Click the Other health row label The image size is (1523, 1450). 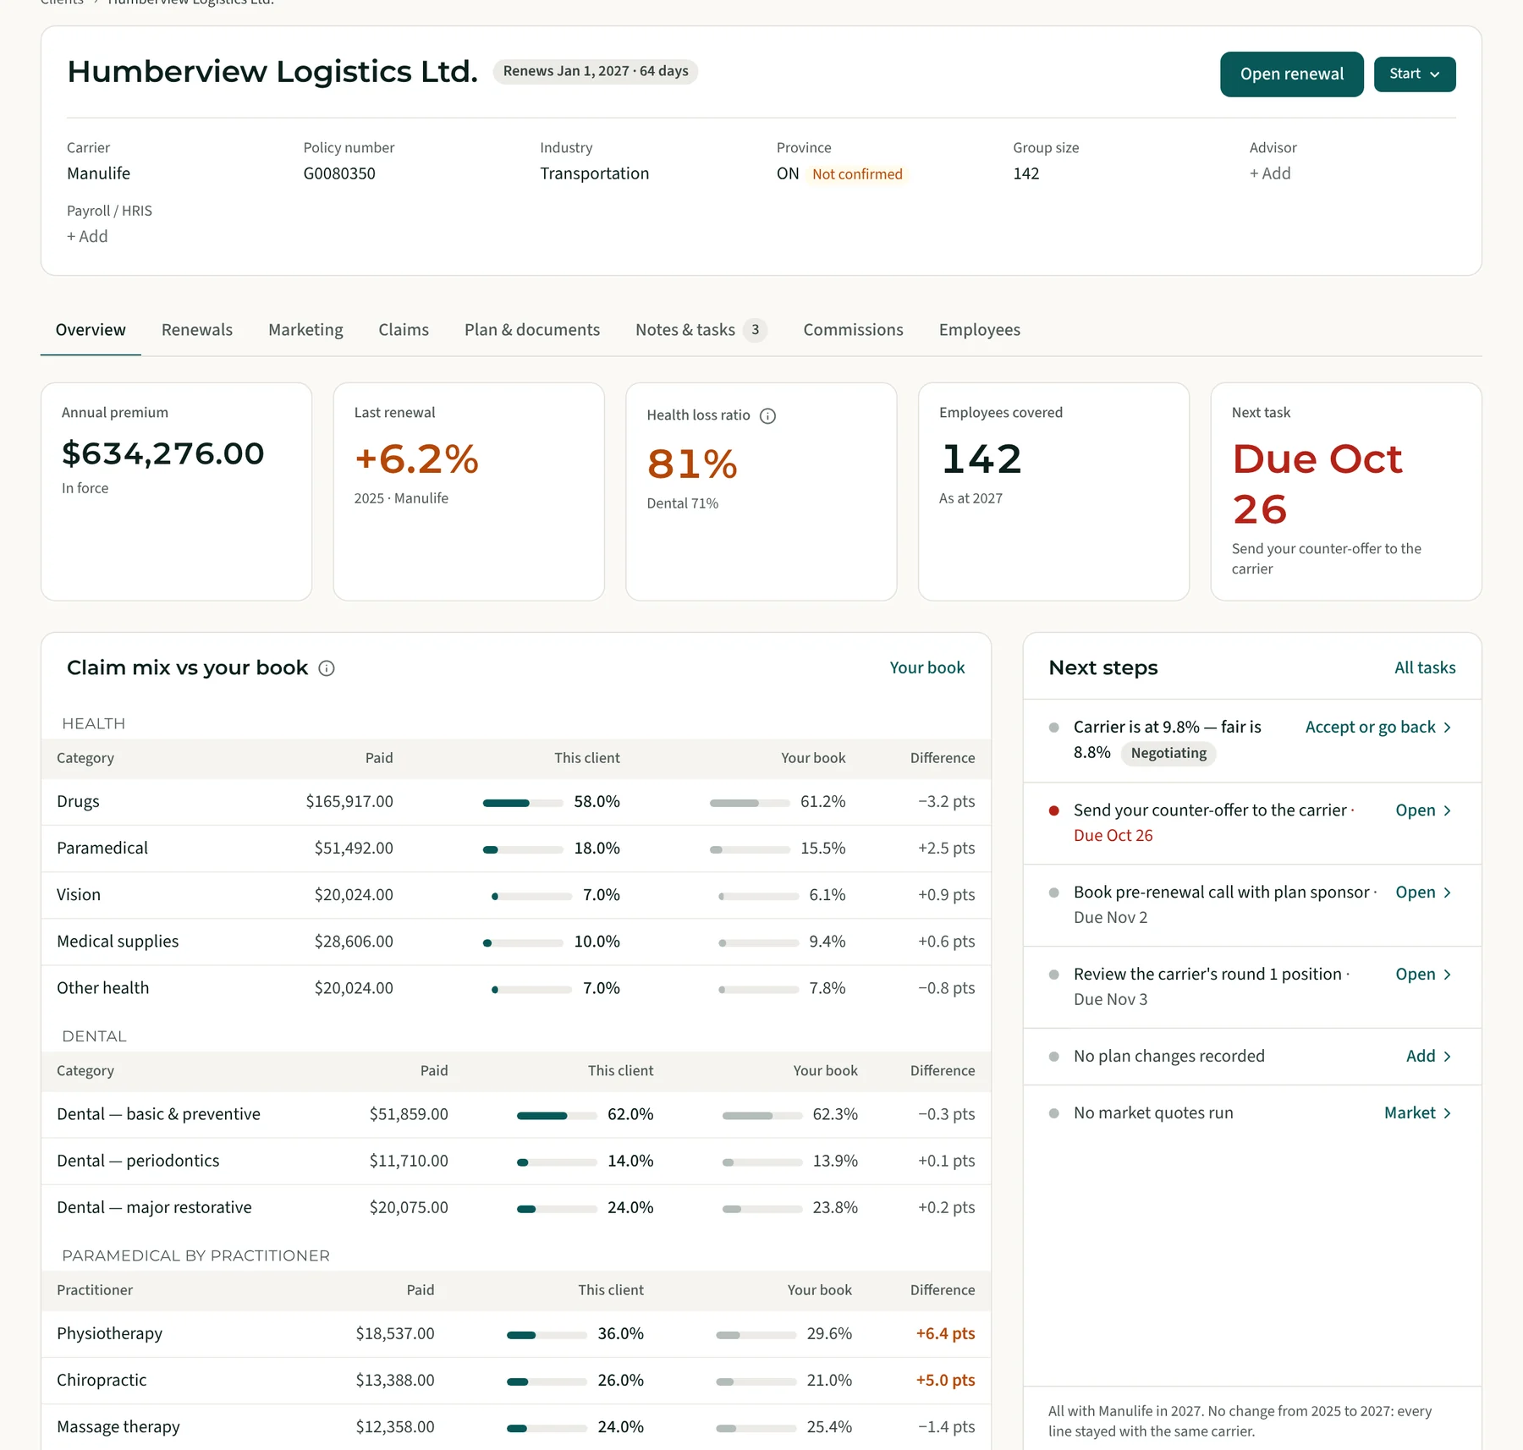(x=102, y=988)
